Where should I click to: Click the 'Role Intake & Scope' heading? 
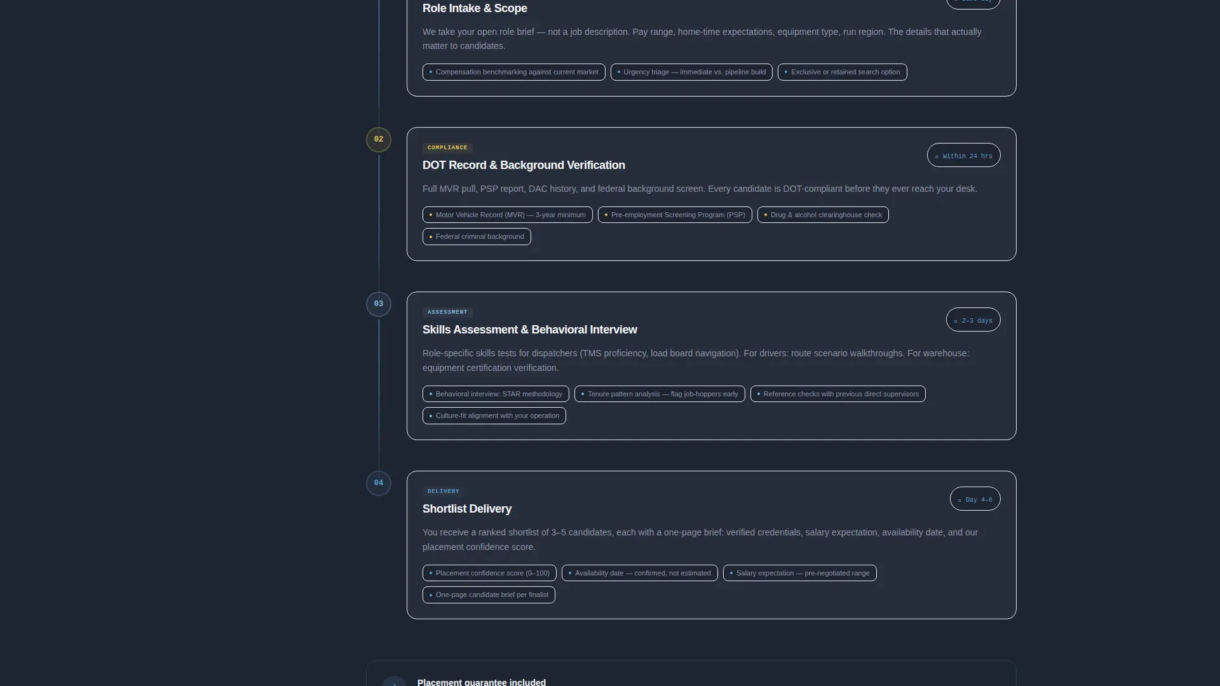475,8
